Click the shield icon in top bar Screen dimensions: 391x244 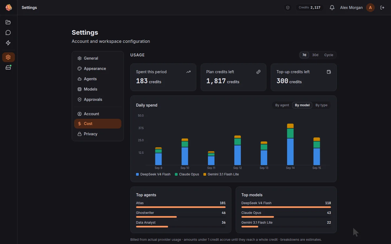tap(288, 8)
